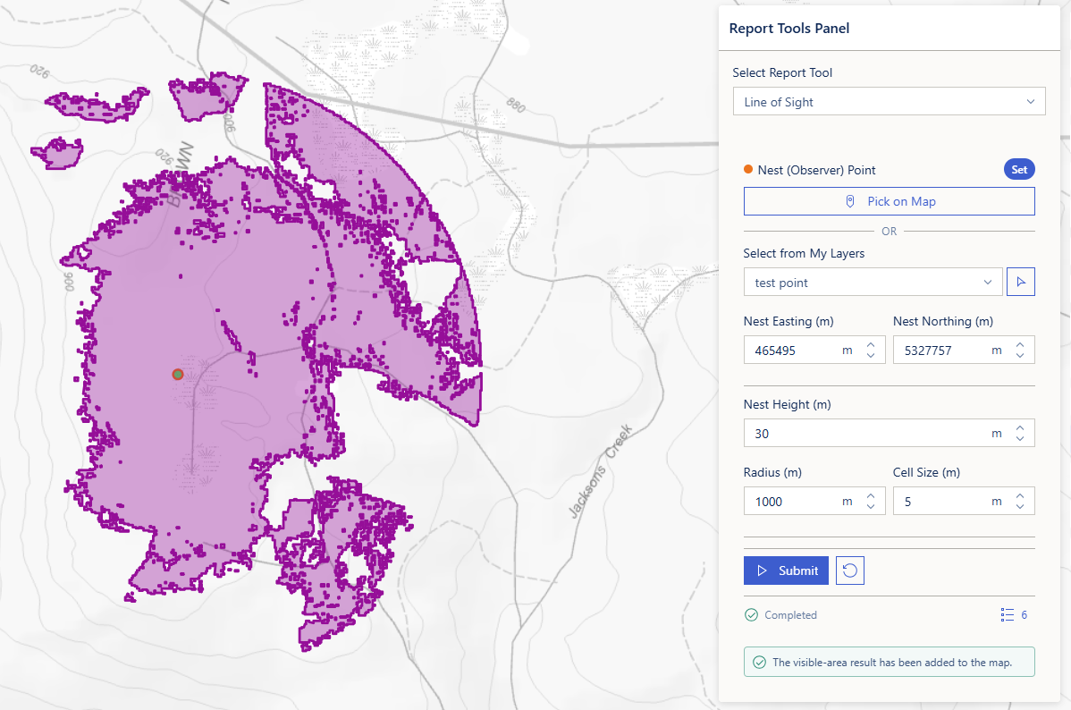Viewport: 1071px width, 710px height.
Task: Decrease the Cell Size value
Action: coord(1020,506)
